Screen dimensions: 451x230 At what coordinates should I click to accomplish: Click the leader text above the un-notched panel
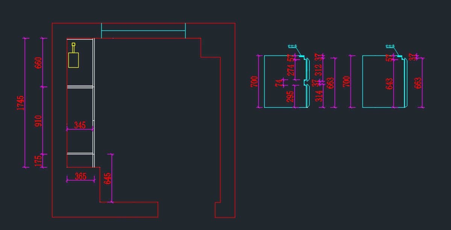[x=390, y=46]
